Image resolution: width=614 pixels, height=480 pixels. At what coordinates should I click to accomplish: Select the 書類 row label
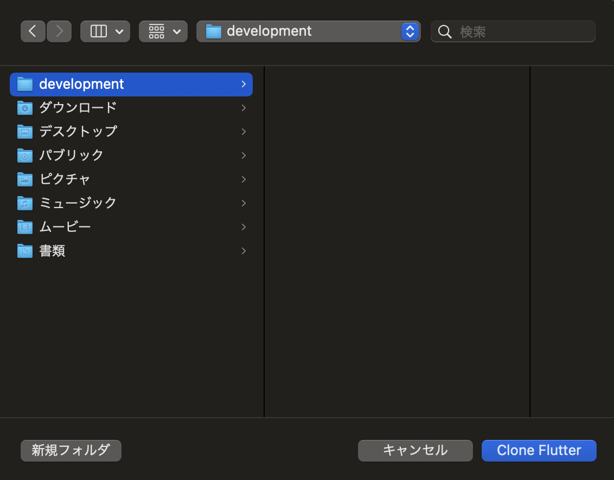[52, 251]
